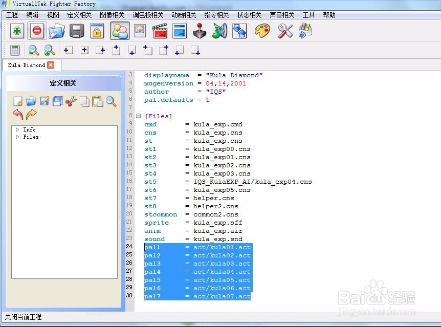Click the last square-plus icon in second toolbar

[195, 50]
